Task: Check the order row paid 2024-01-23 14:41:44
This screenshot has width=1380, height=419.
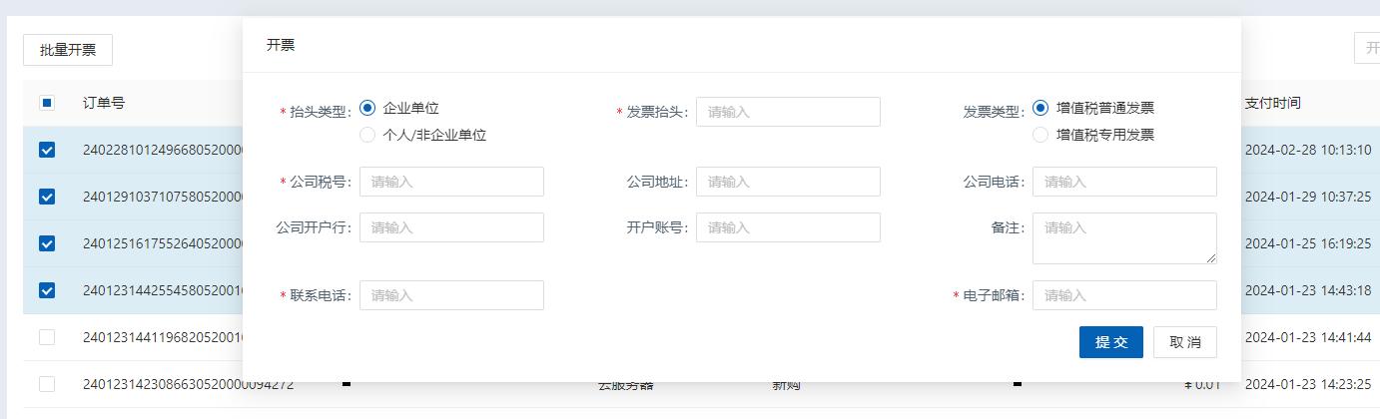Action: coord(47,337)
